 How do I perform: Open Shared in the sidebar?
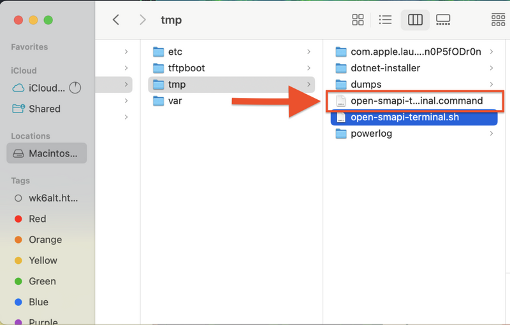(47, 109)
